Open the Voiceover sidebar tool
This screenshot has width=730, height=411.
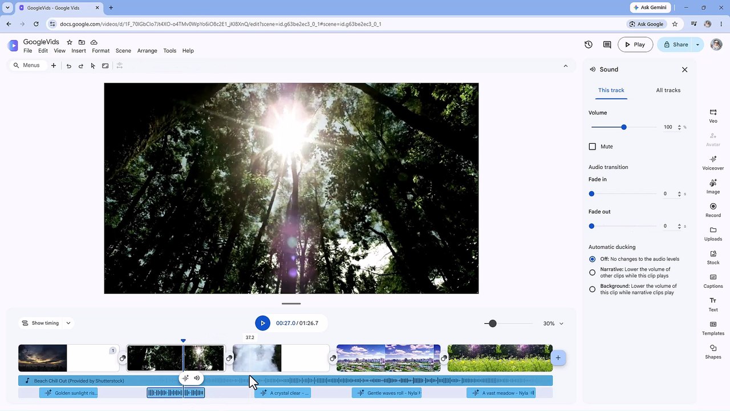(713, 163)
